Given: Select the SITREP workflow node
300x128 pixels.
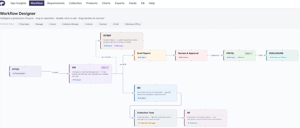Looking at the screenshot, I should click(122, 41).
